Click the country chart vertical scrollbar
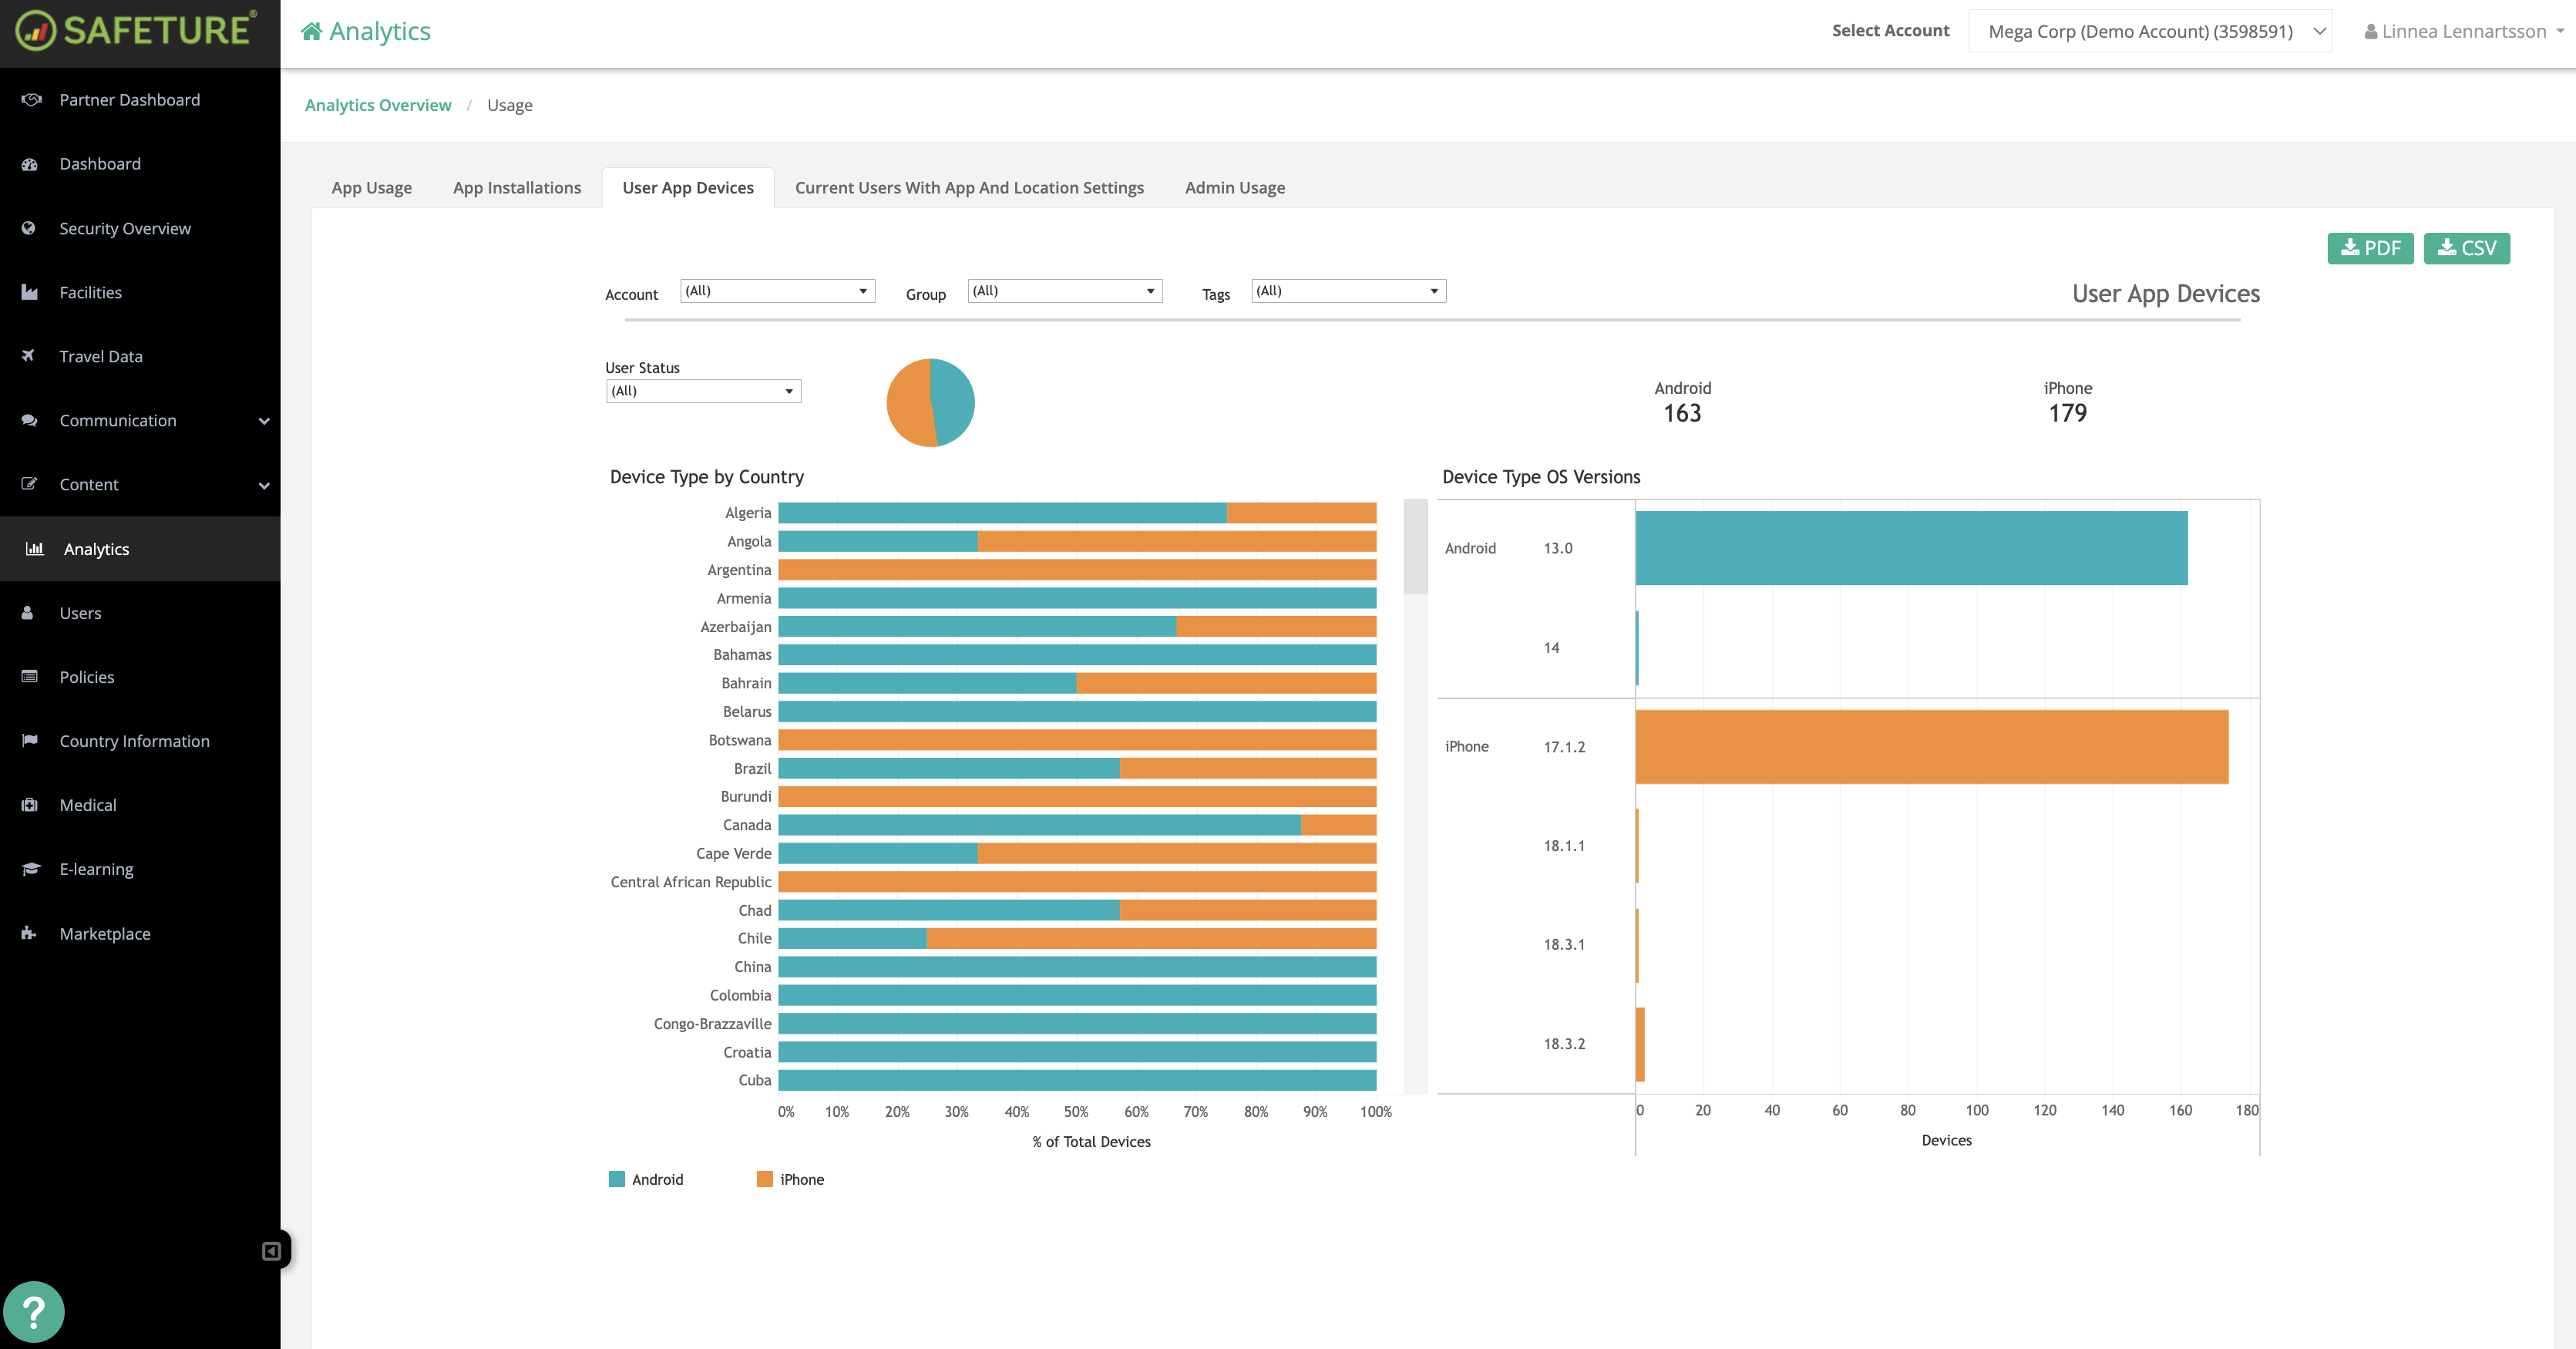 coord(1415,547)
